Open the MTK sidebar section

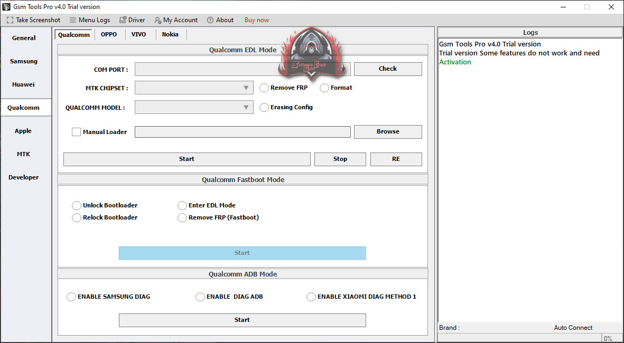pos(23,154)
